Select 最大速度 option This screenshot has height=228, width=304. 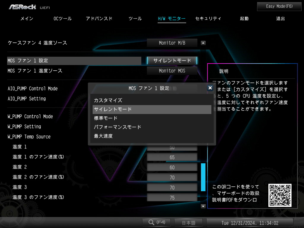pos(152,136)
